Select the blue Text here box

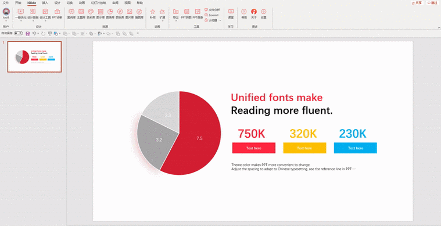click(x=355, y=148)
